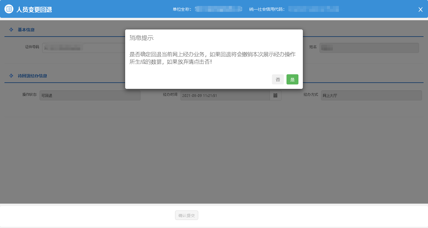Click the 是 button to confirm rollback
Viewport: 428px width, 228px height.
click(292, 79)
